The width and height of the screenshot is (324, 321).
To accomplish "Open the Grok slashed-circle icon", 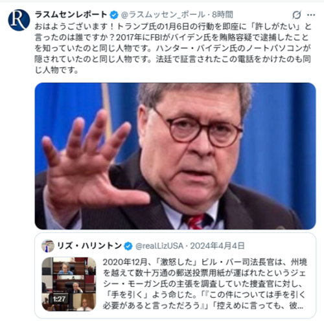I will click(x=297, y=15).
